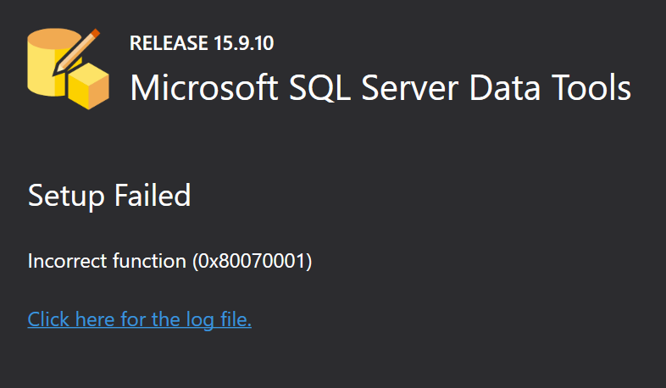Image resolution: width=666 pixels, height=388 pixels.
Task: Click the orange pencil eraser tip
Action: pos(95,33)
